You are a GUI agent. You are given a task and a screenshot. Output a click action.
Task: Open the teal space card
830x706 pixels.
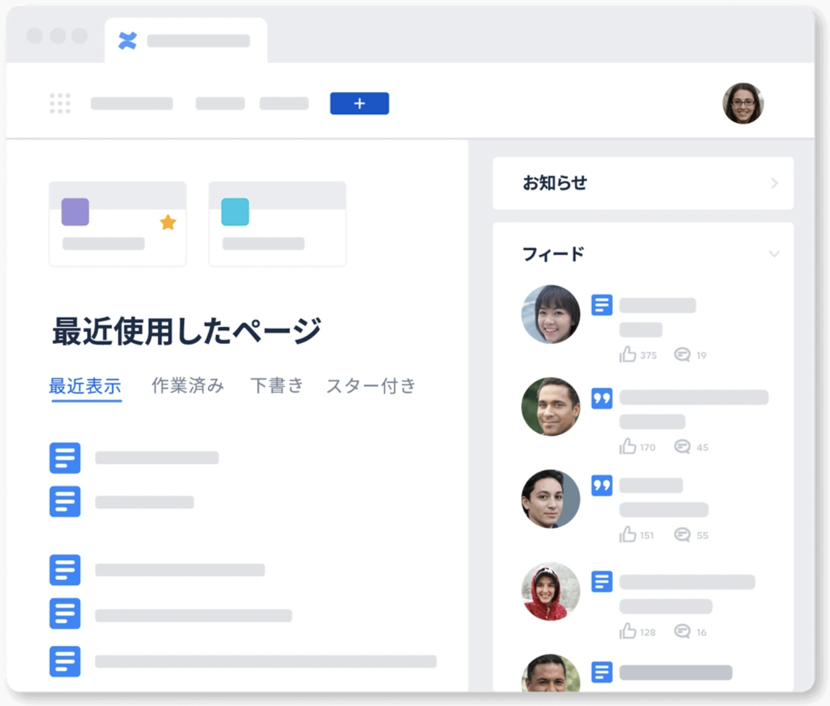277,224
